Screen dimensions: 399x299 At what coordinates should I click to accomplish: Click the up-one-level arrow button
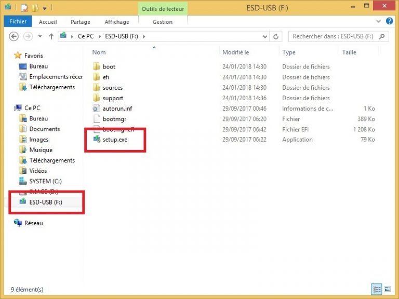click(51, 36)
